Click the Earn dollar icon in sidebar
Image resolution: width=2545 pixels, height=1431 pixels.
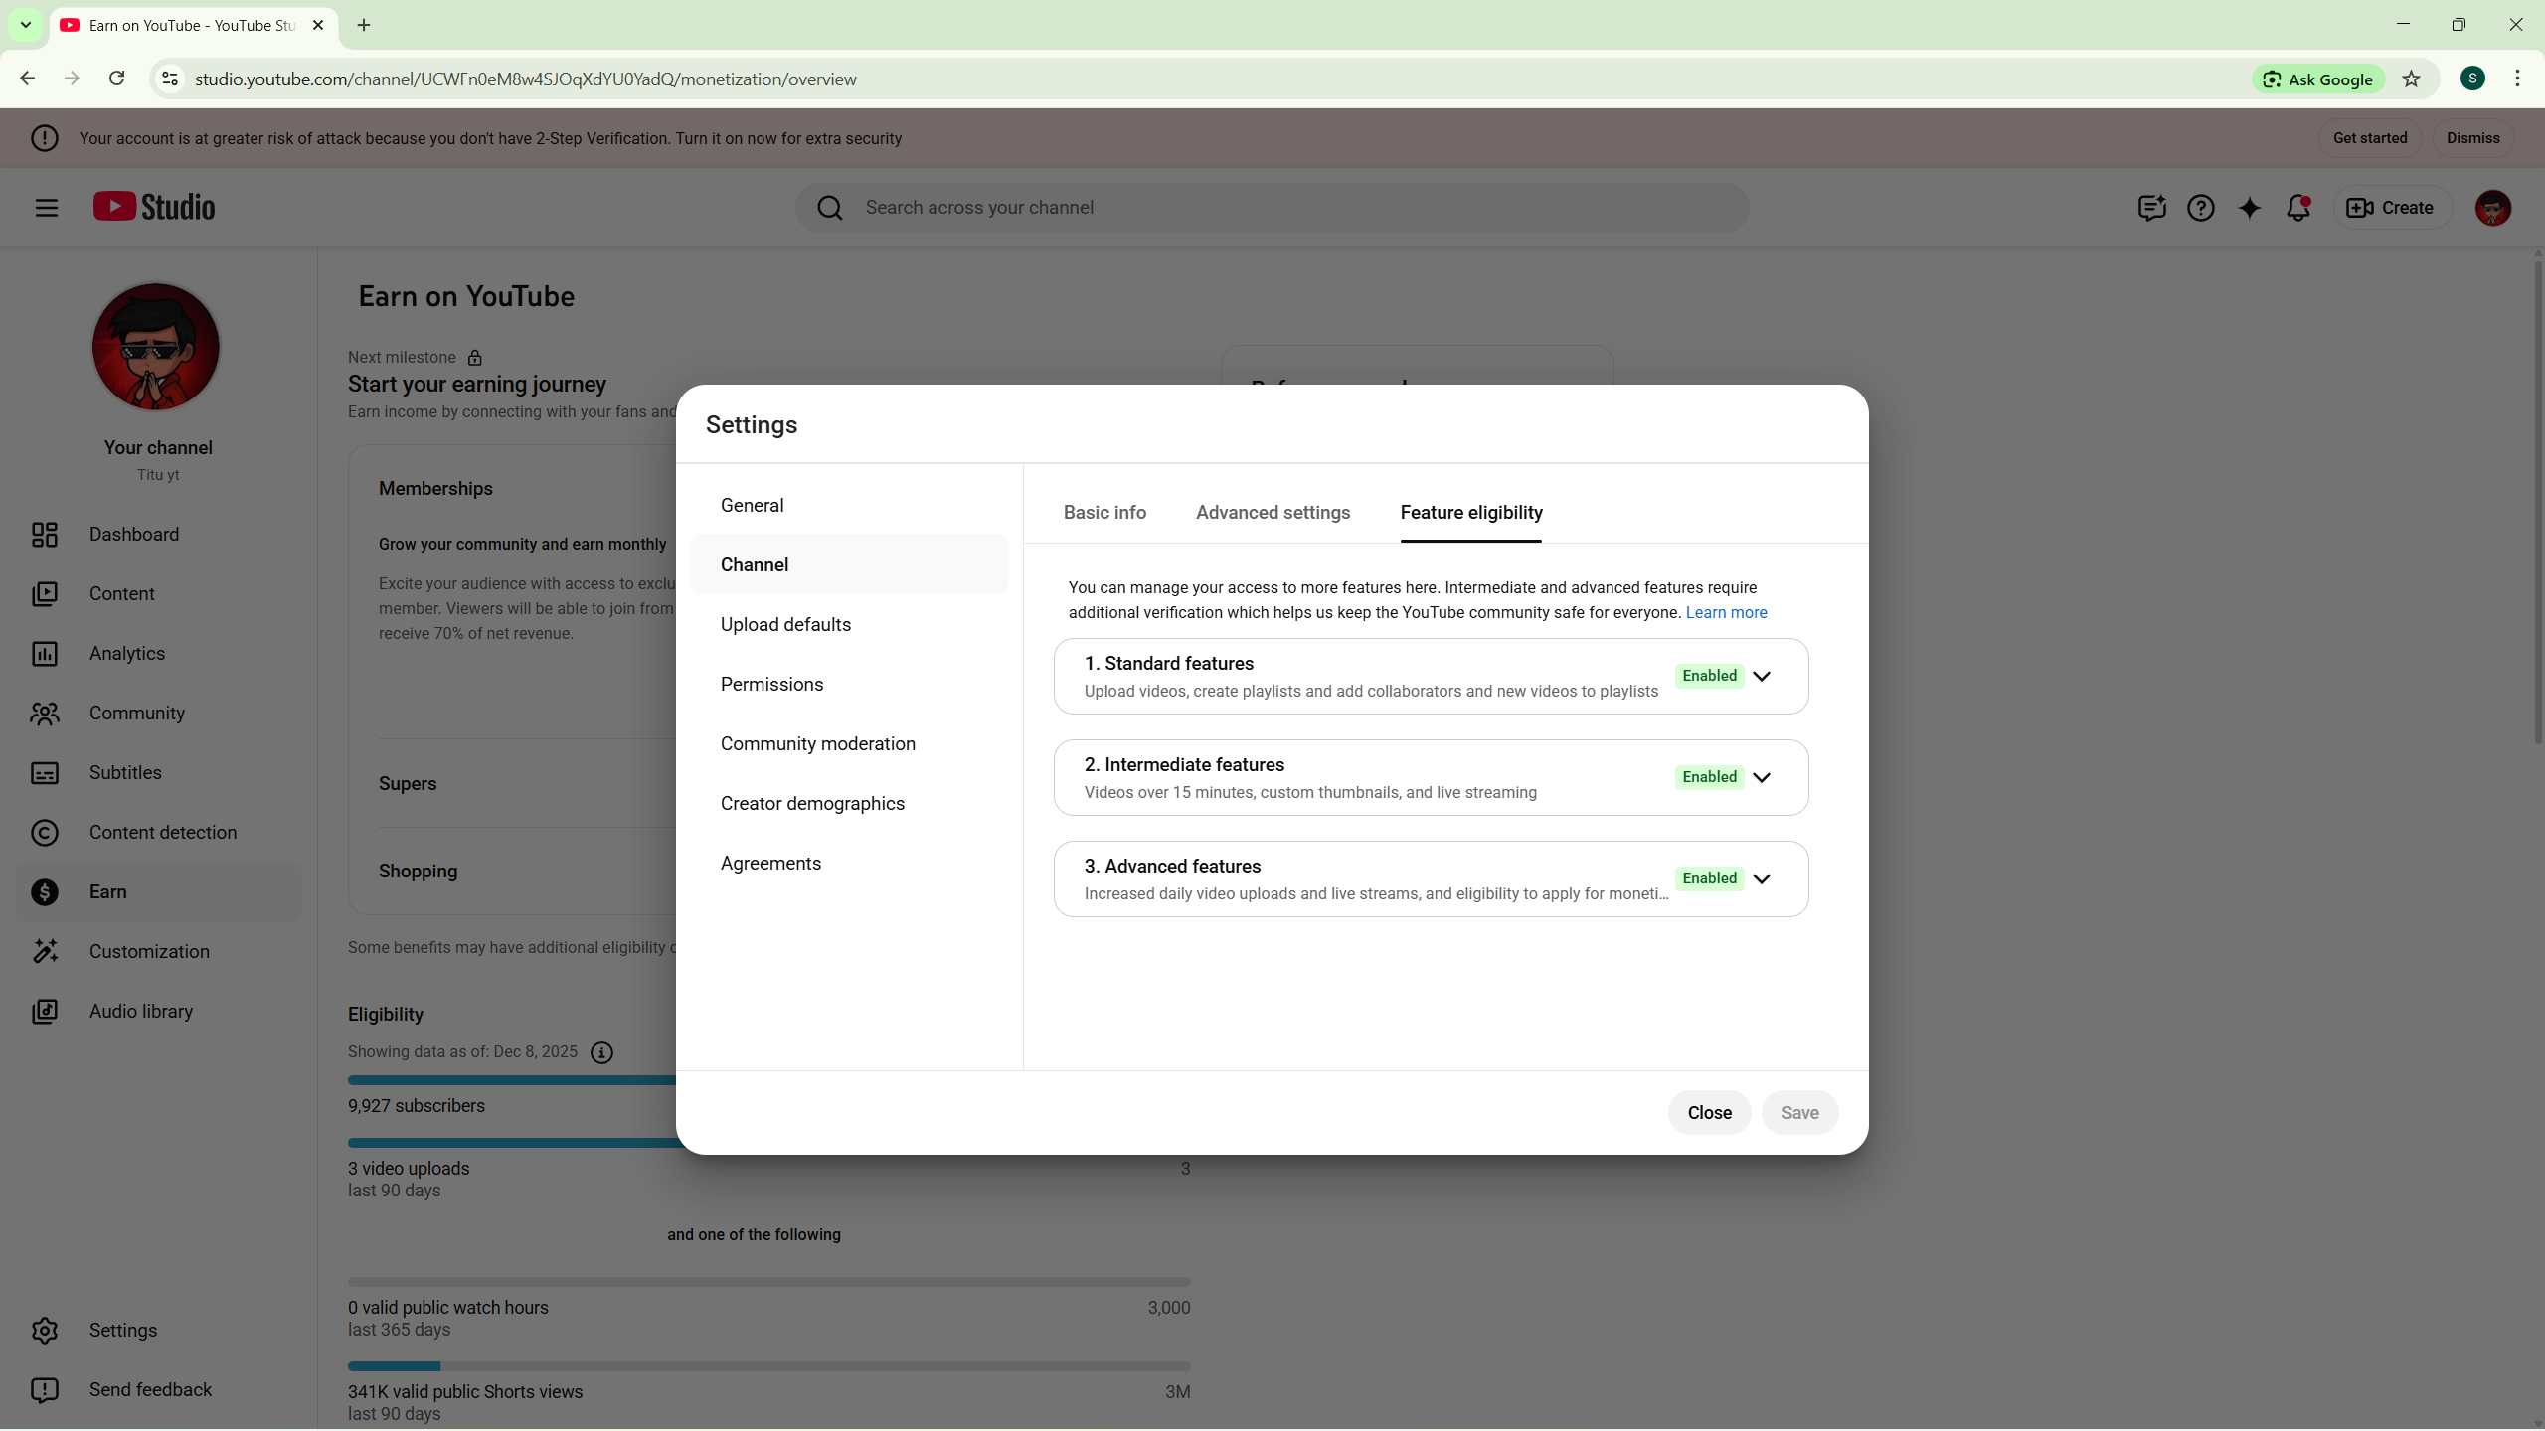click(x=45, y=892)
